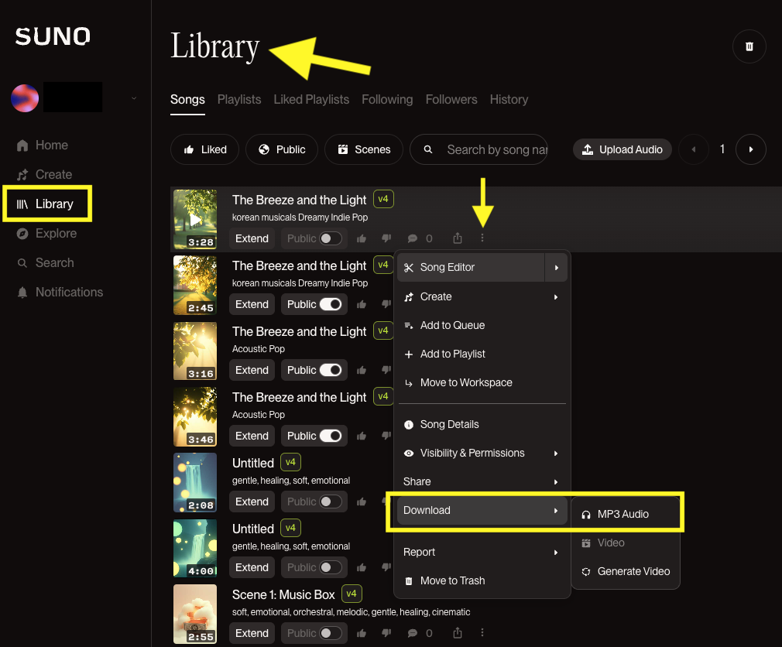Choose Add to Playlist
The width and height of the screenshot is (782, 647).
482,354
